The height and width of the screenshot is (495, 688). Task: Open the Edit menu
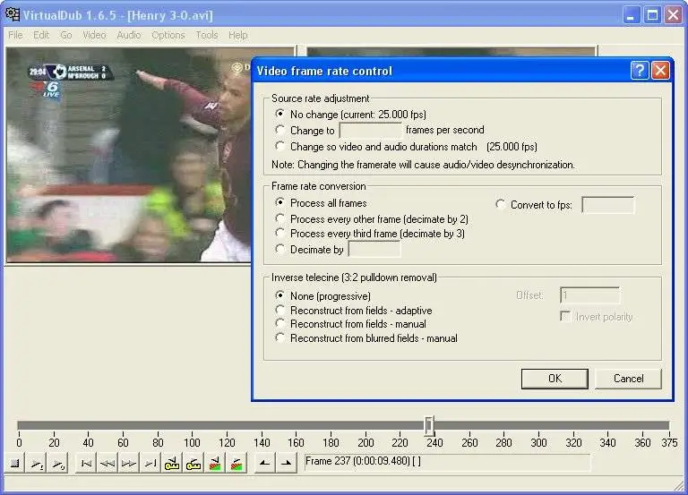pos(41,35)
